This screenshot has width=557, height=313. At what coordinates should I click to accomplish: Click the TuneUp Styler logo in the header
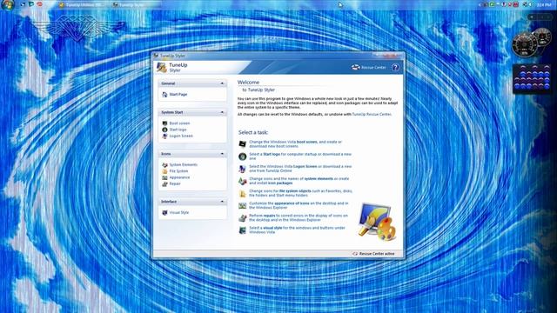[x=162, y=67]
